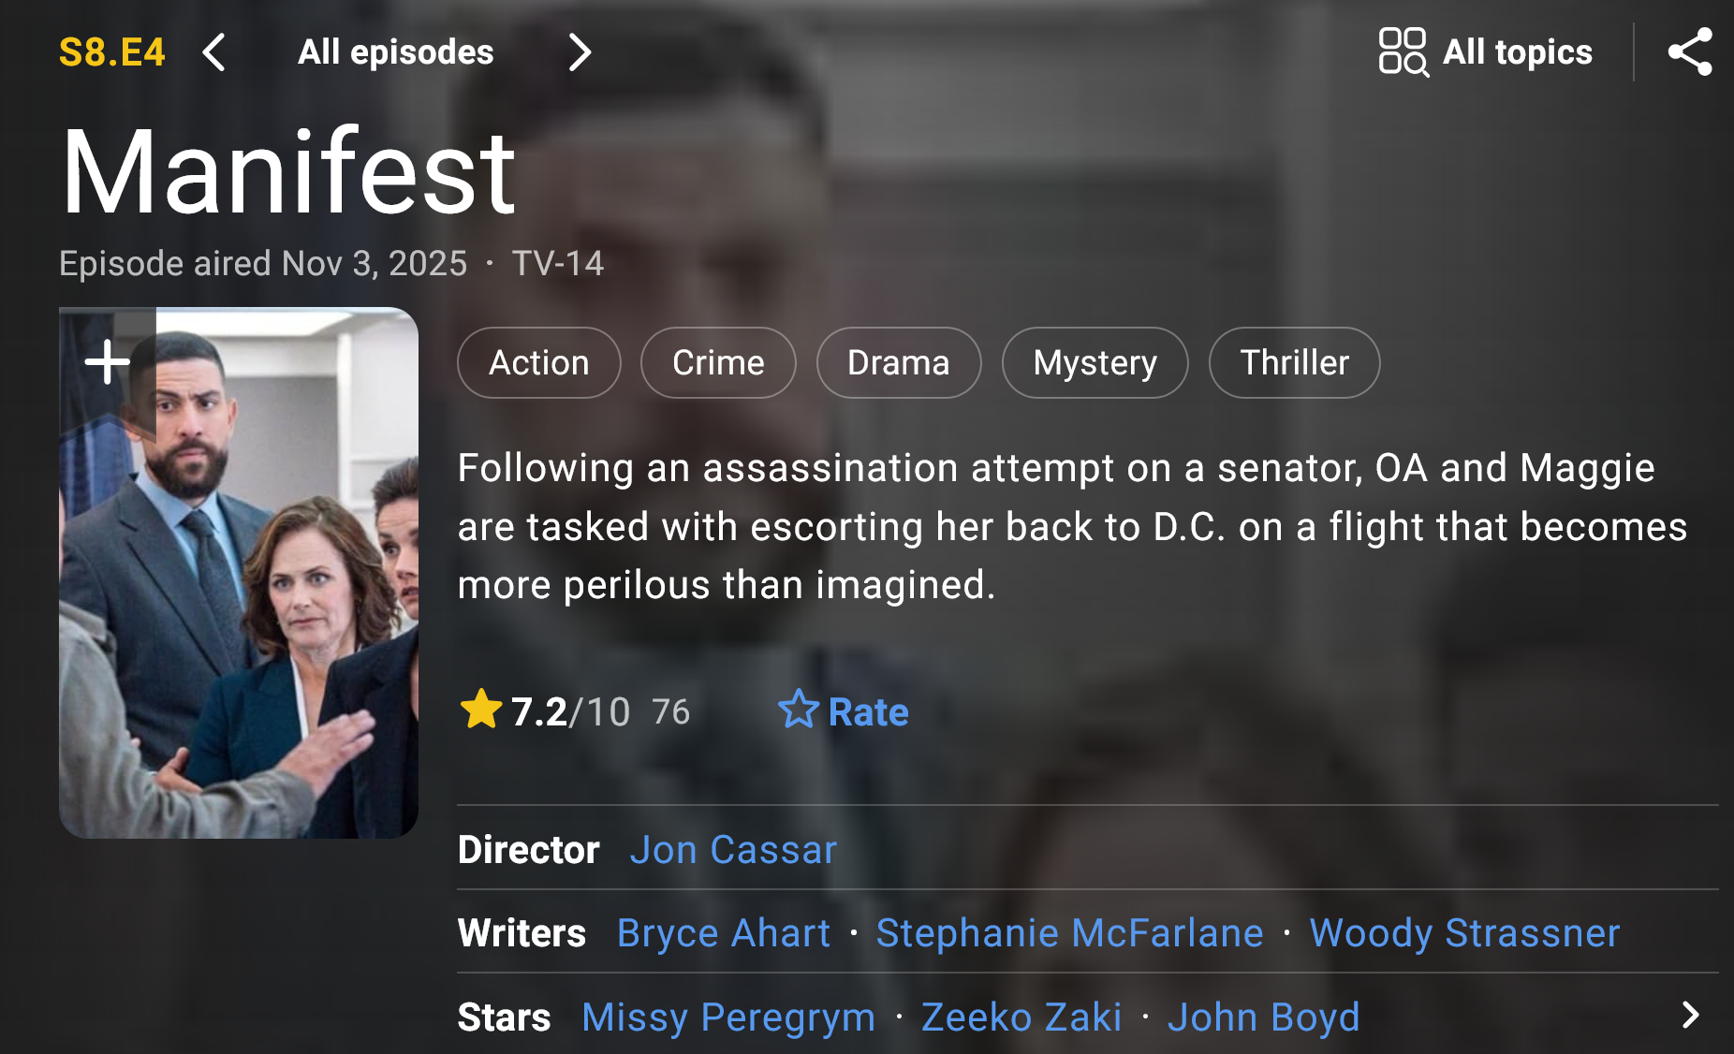Open the episode poster image
The height and width of the screenshot is (1054, 1734).
coord(239,573)
